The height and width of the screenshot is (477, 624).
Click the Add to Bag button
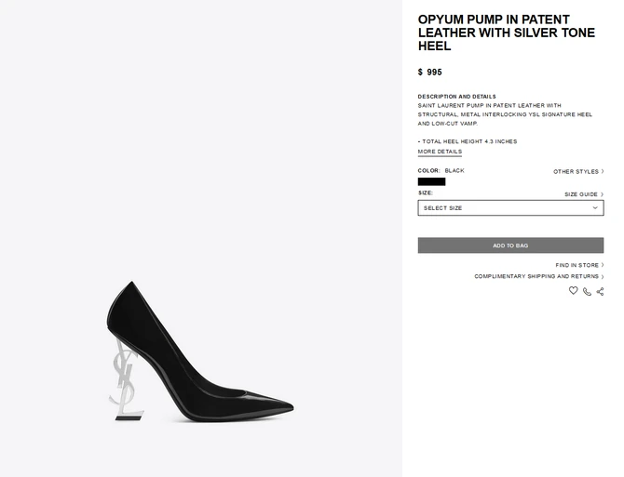pos(510,245)
